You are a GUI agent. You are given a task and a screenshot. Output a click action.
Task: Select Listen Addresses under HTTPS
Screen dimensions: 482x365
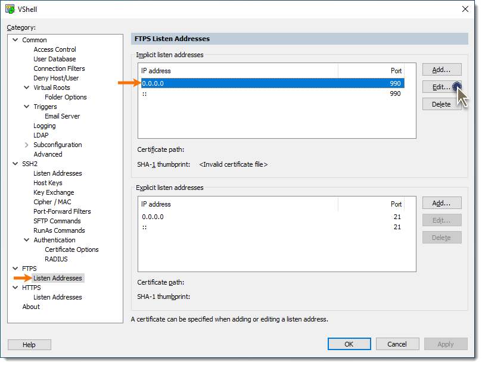[58, 297]
